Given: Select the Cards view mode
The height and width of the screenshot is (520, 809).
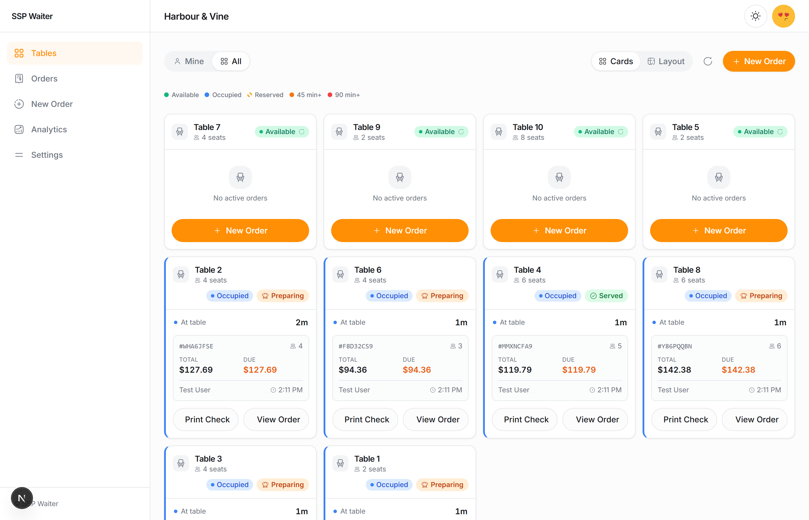Looking at the screenshot, I should [616, 61].
